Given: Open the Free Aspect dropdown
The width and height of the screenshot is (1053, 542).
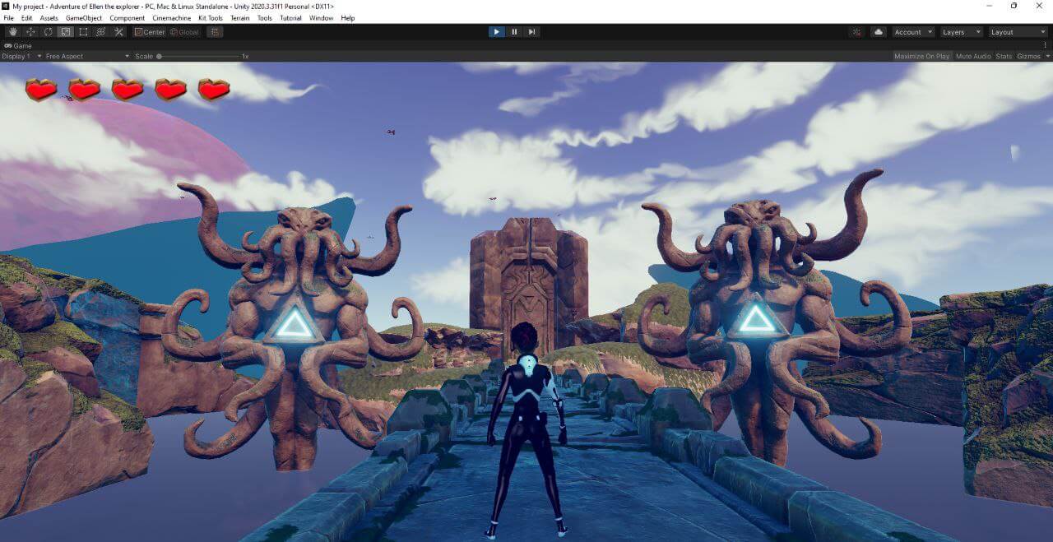Looking at the screenshot, I should tap(87, 56).
